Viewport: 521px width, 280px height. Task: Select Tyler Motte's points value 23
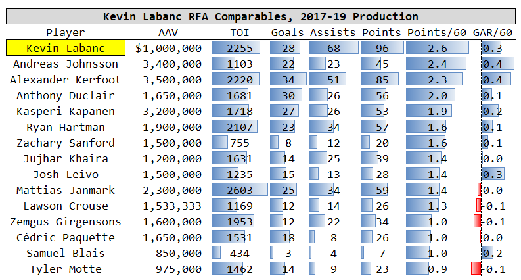point(382,269)
